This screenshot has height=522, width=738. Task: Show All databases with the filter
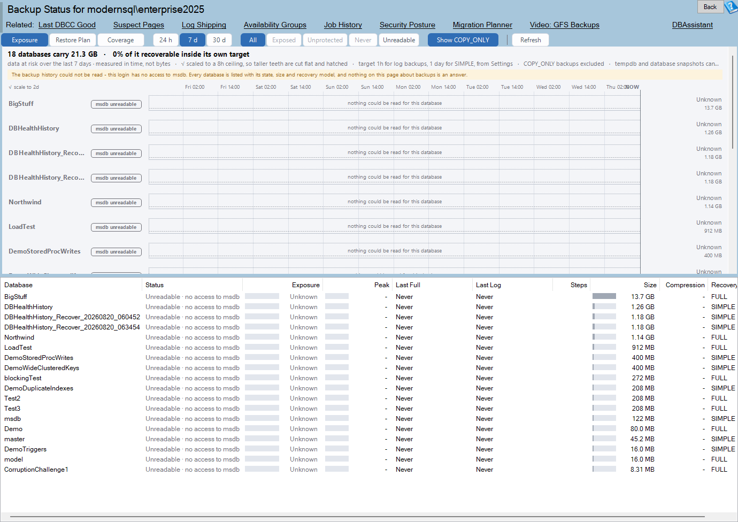pyautogui.click(x=253, y=40)
